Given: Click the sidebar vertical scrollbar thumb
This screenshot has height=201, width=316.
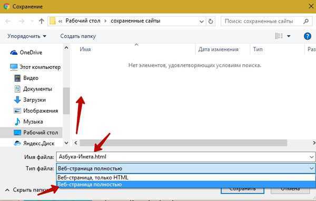Looking at the screenshot, I should tap(66, 100).
